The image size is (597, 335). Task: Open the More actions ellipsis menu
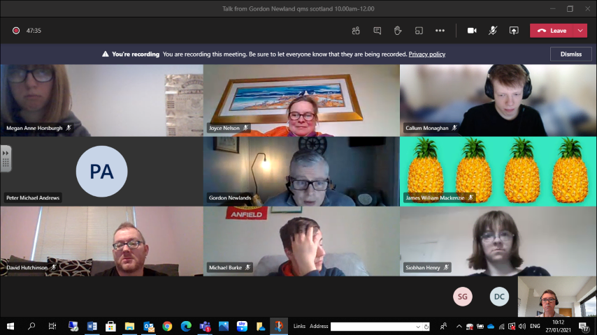(440, 31)
